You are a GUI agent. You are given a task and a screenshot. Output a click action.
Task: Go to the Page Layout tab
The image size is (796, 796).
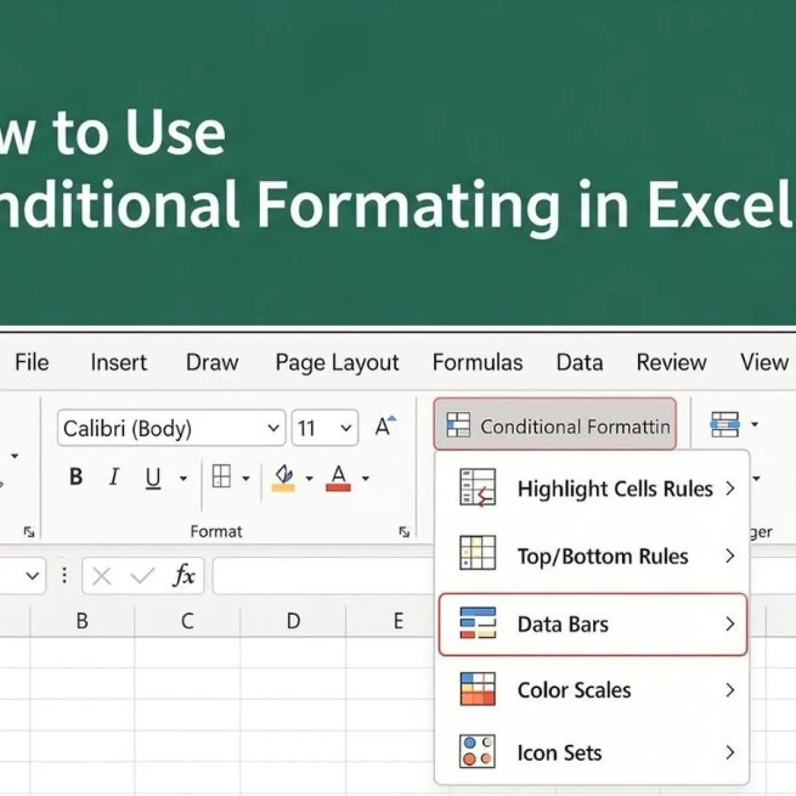pos(337,363)
